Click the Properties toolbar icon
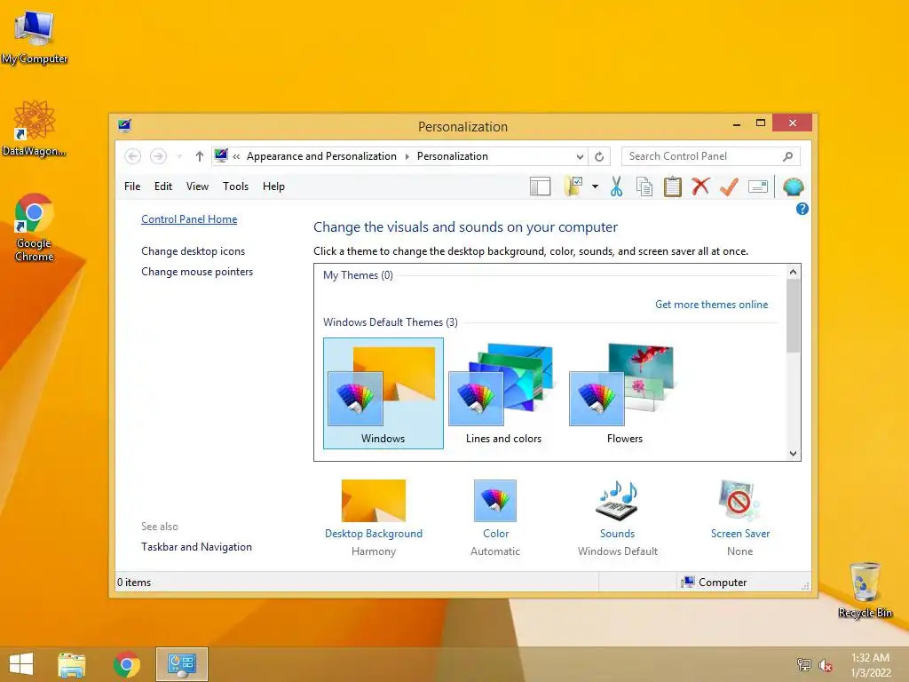 click(x=758, y=186)
